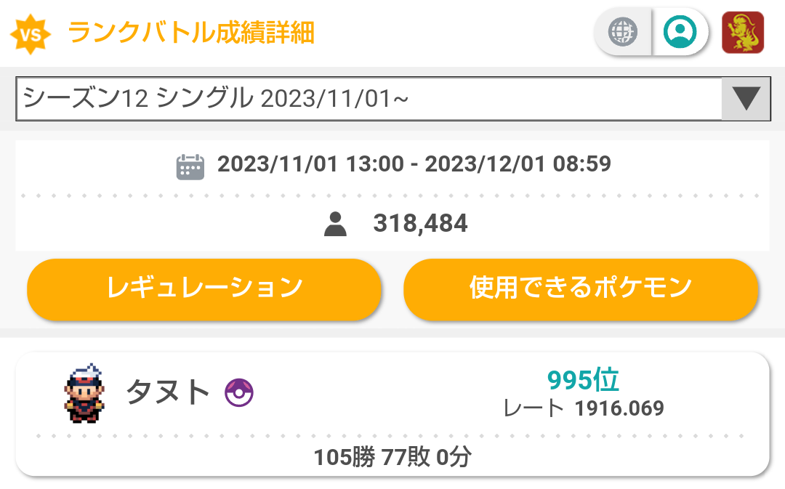Open the レギュレーション button

pyautogui.click(x=204, y=289)
